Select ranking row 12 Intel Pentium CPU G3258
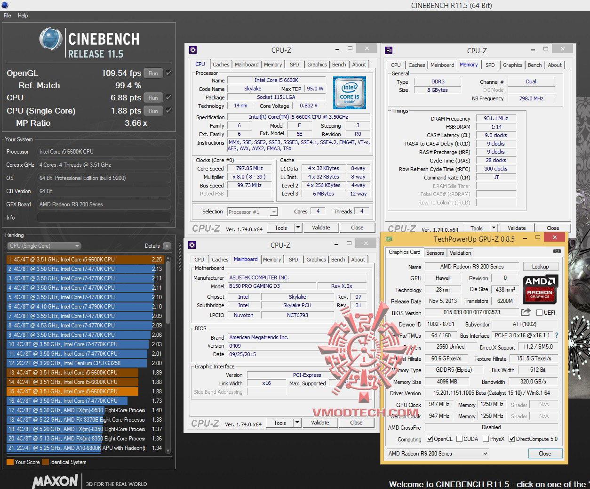This screenshot has width=590, height=489. point(85,363)
